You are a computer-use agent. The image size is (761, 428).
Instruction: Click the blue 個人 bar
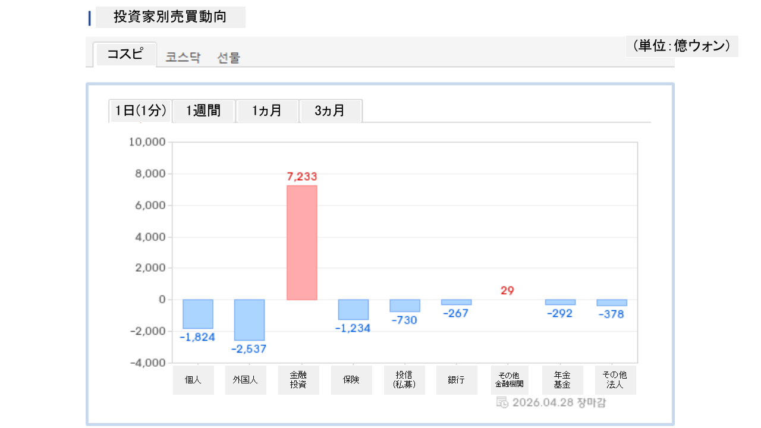click(x=198, y=314)
